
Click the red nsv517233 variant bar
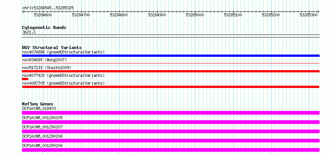[x=171, y=71]
